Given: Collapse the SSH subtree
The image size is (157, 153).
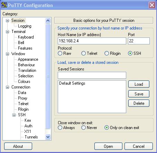Looking at the screenshot, I should [14, 115].
